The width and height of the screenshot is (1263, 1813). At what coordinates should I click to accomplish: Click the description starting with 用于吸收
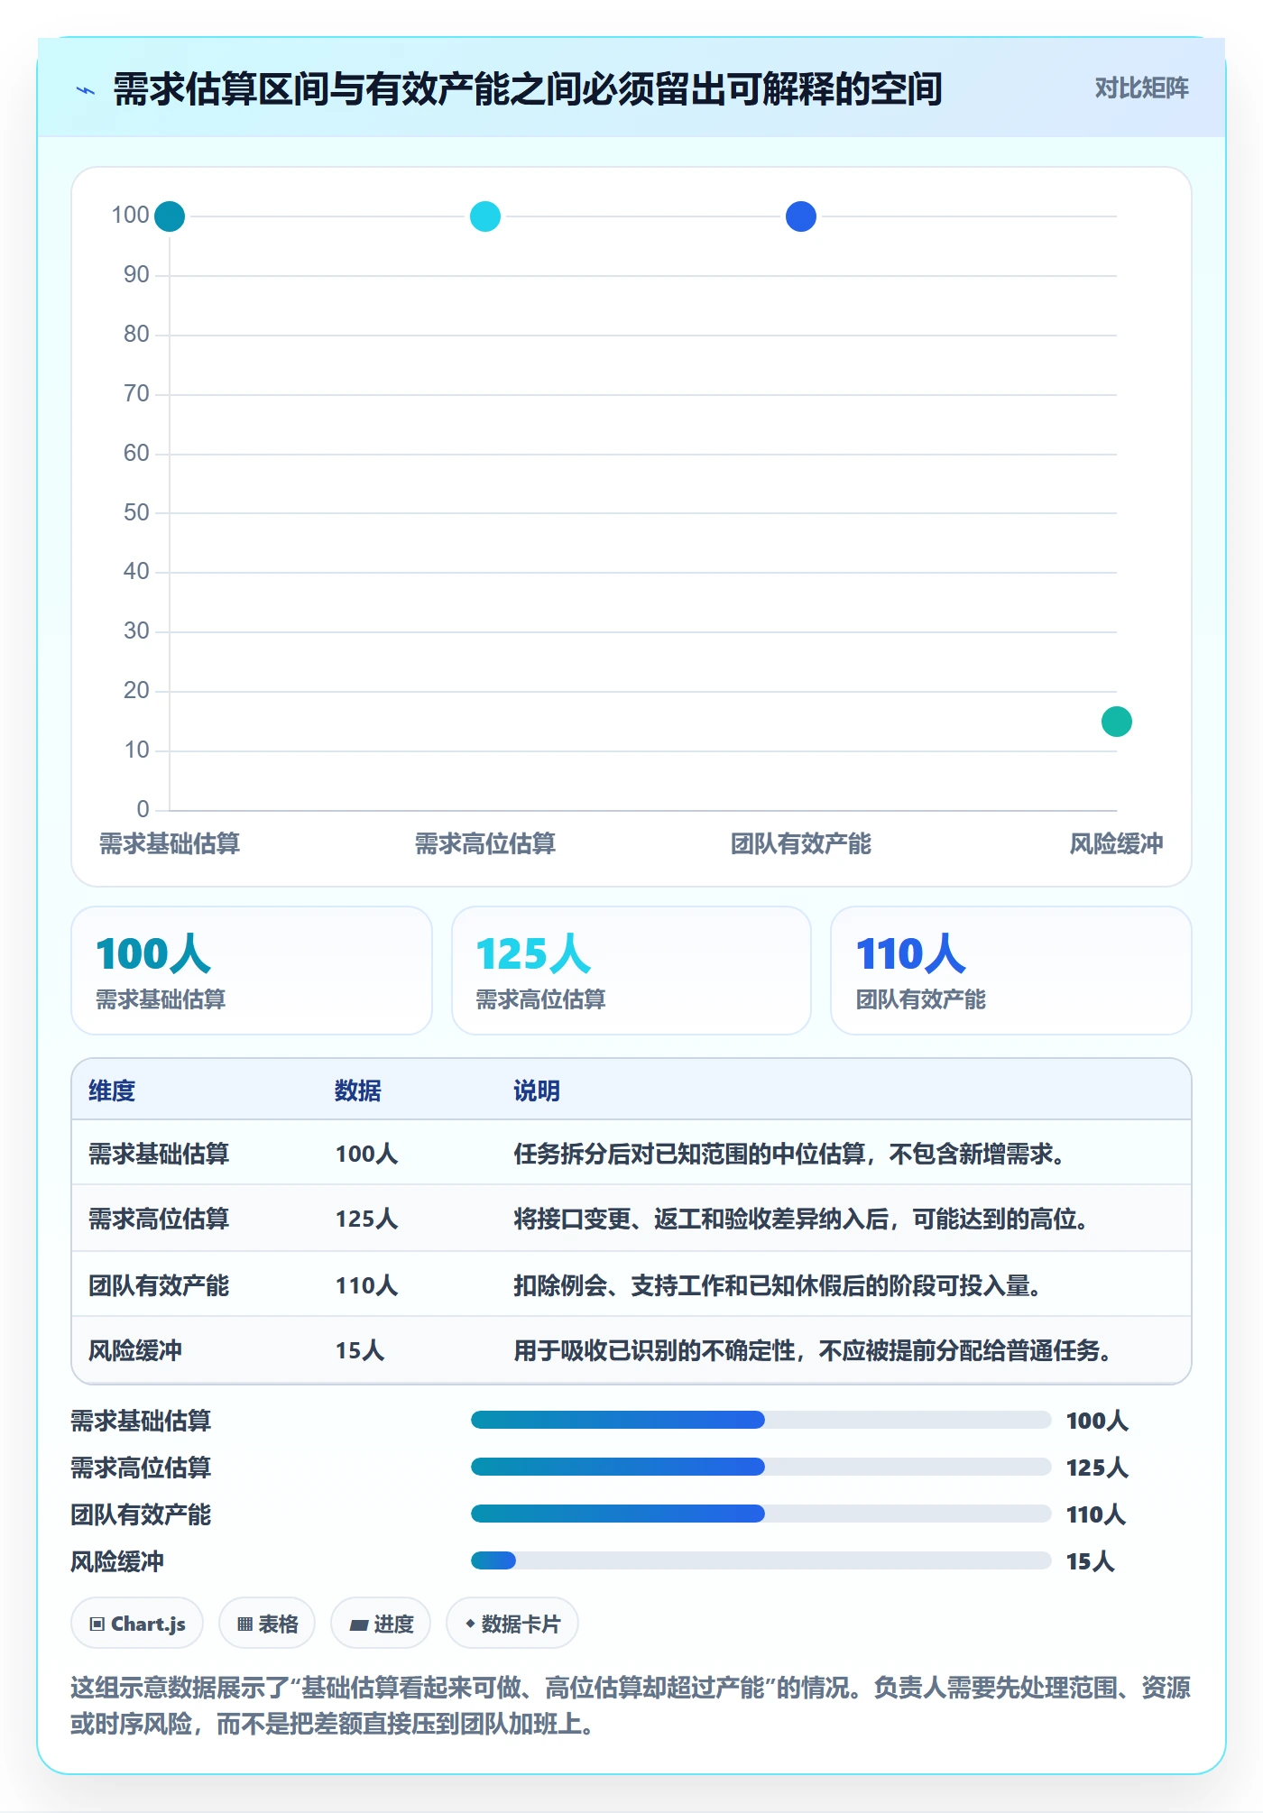(815, 1350)
